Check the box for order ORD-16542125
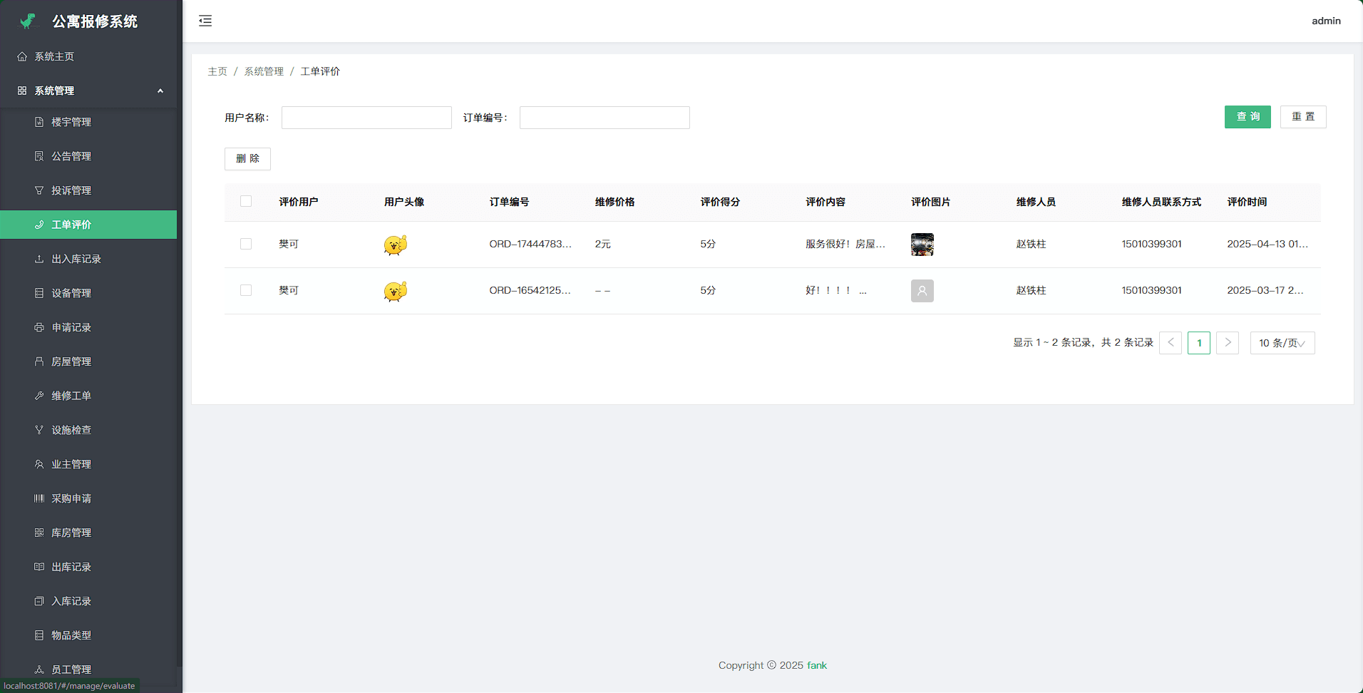 [x=246, y=290]
